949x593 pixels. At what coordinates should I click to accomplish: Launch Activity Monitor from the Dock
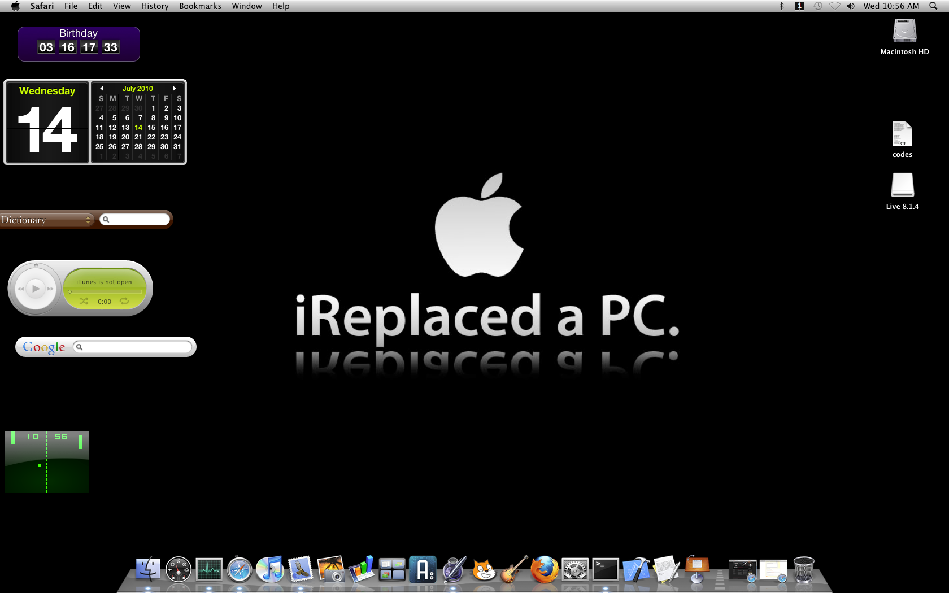tap(209, 569)
